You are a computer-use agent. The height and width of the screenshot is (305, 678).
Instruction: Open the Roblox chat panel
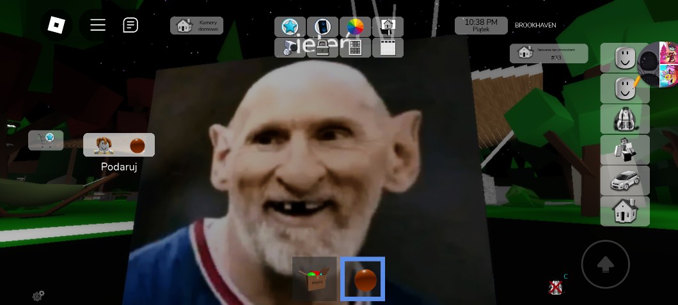coord(130,25)
